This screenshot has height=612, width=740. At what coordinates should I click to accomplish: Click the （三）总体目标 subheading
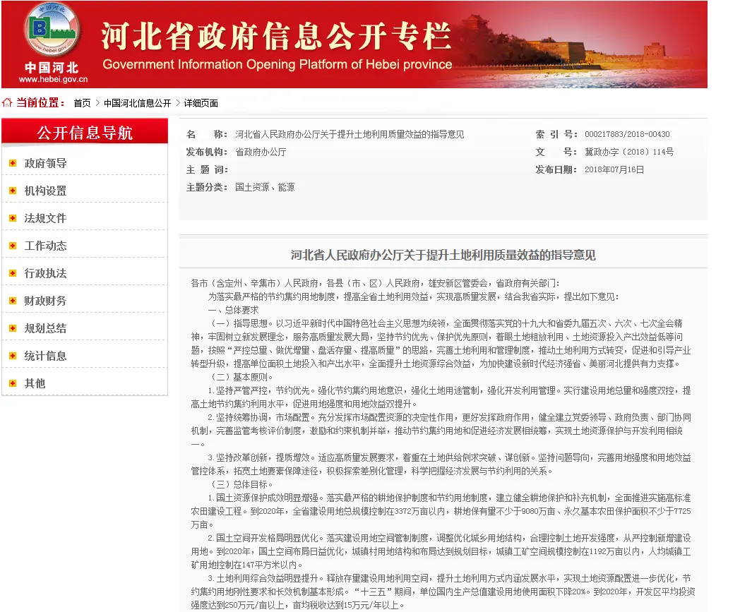tap(240, 484)
